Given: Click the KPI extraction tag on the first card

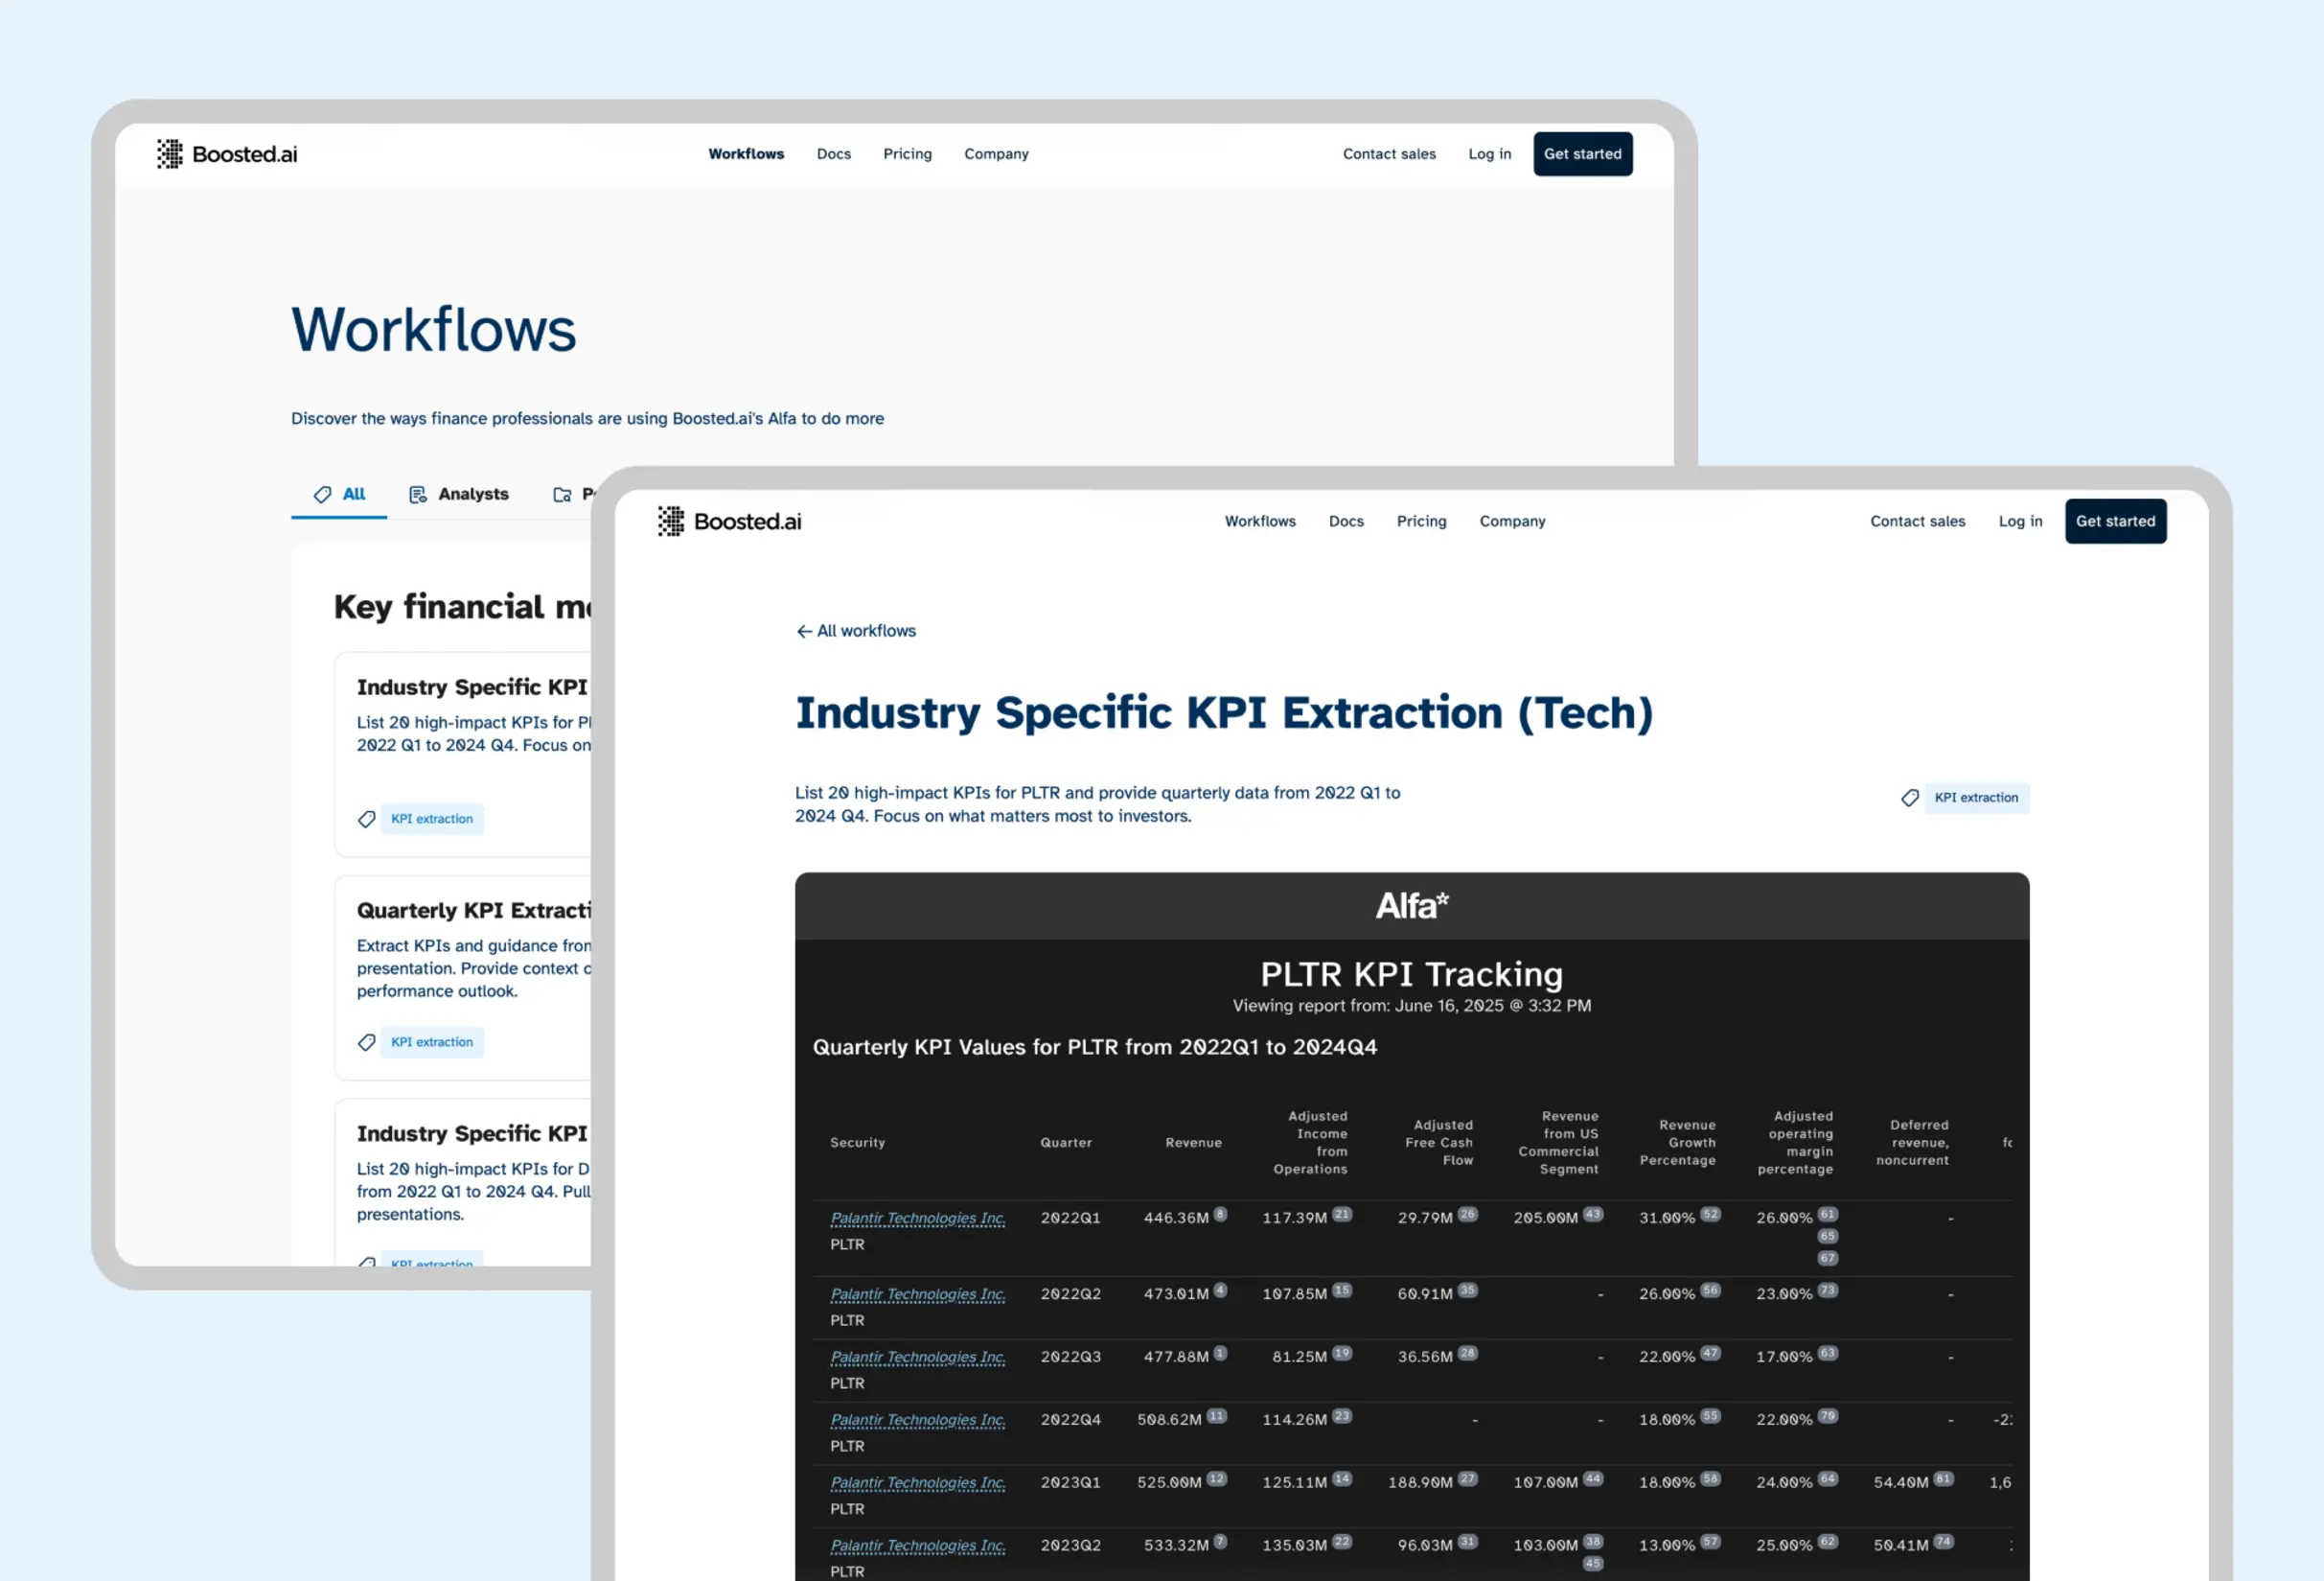Looking at the screenshot, I should pyautogui.click(x=431, y=819).
